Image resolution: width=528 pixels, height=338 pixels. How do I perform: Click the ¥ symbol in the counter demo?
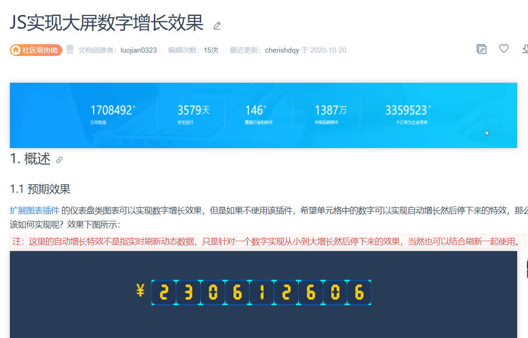click(x=140, y=290)
